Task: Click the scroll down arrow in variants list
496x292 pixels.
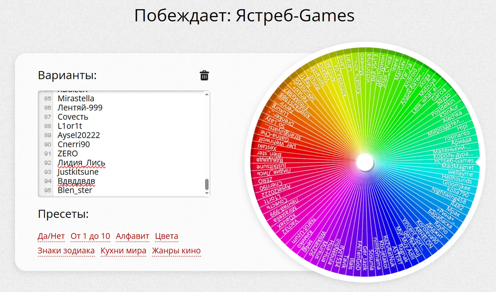Action: coord(207,193)
